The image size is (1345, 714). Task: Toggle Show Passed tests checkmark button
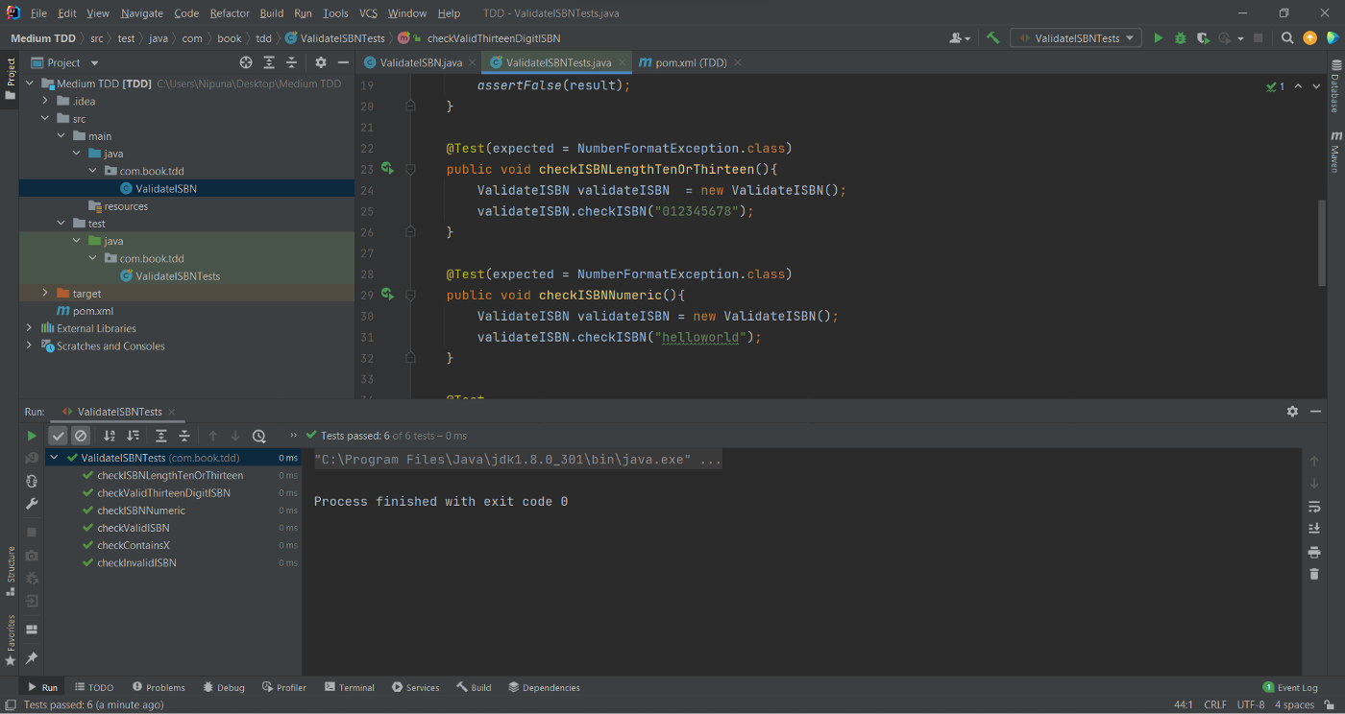59,436
